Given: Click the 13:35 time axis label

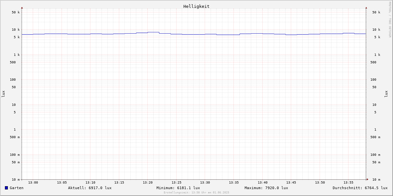Looking at the screenshot, I should click(x=234, y=183).
